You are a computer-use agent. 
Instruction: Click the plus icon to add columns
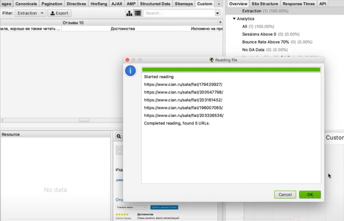click(220, 22)
